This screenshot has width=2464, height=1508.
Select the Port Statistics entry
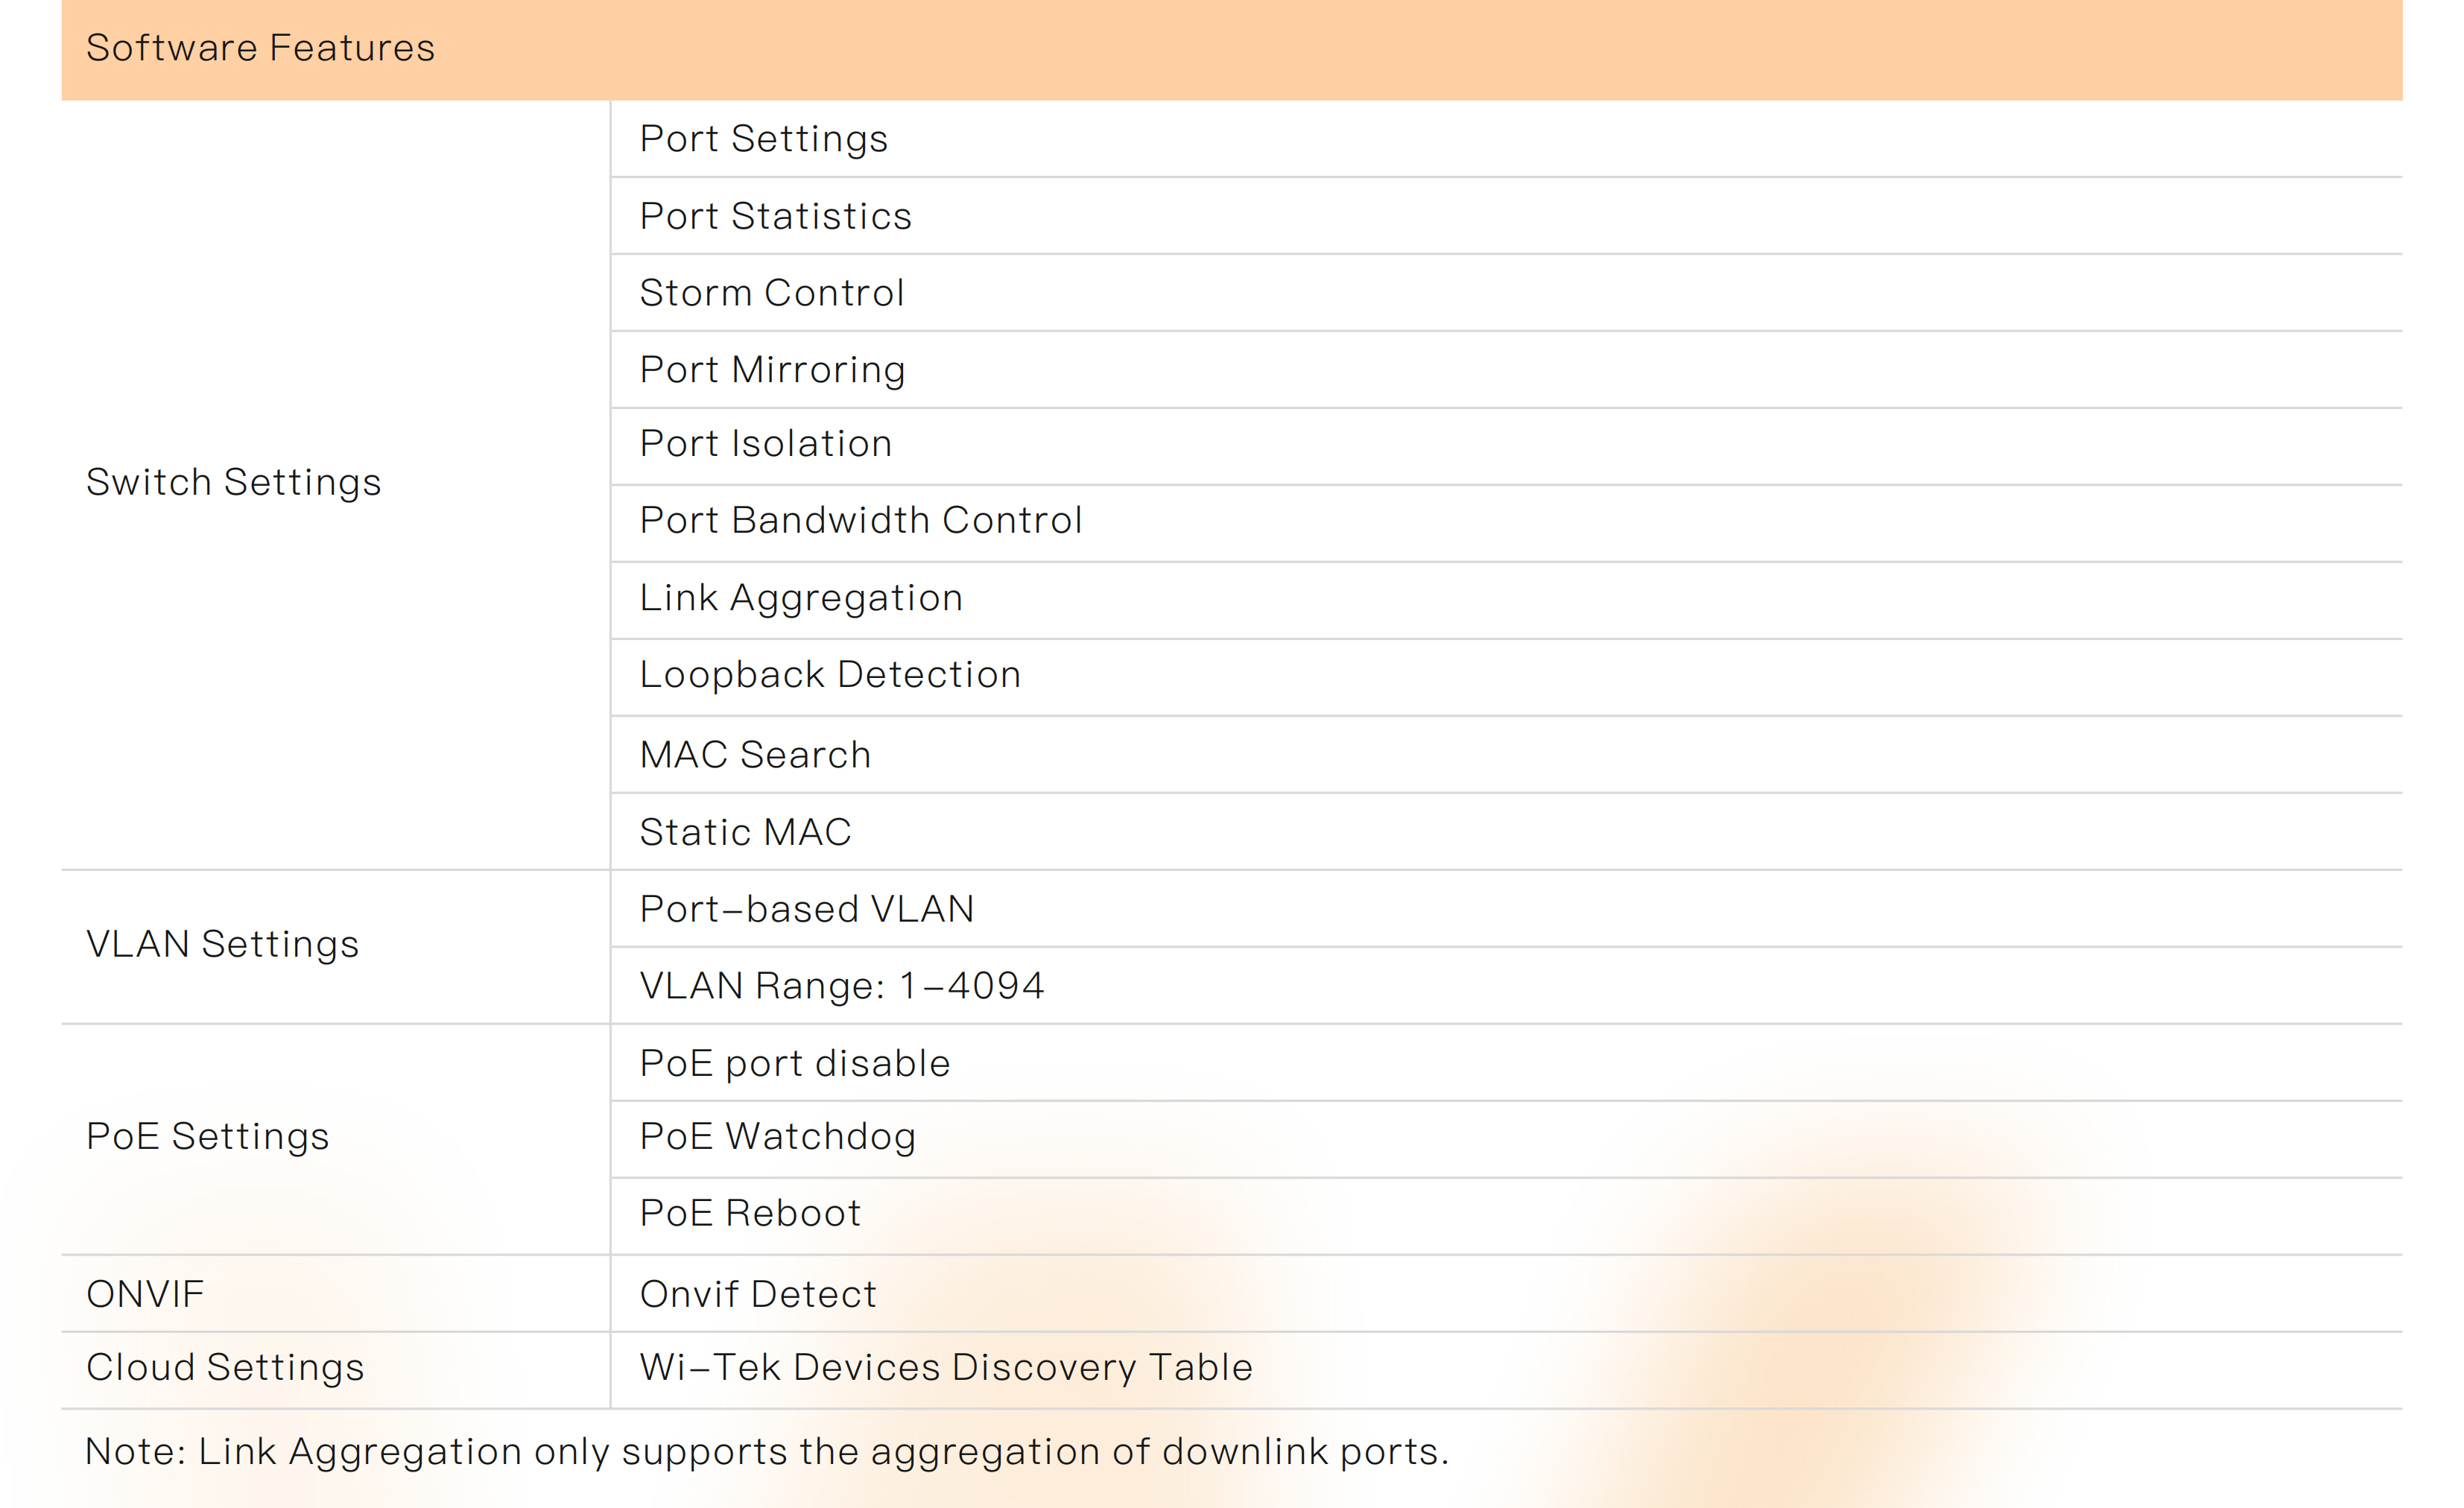tap(775, 216)
